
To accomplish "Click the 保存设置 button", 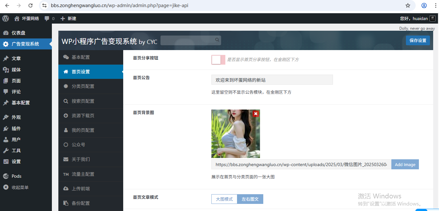I will 418,40.
